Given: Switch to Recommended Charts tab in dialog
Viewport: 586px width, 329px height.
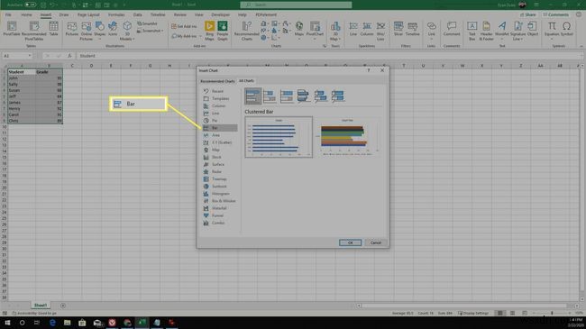Looking at the screenshot, I should tap(217, 81).
